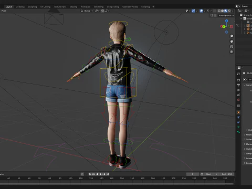Open the Pose Options popover

pyautogui.click(x=226, y=15)
